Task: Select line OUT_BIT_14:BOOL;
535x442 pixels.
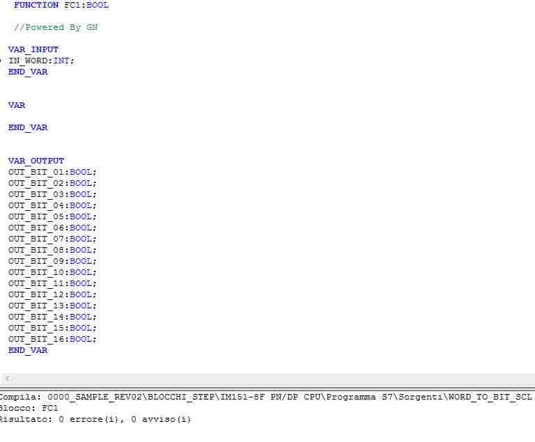Action: pyautogui.click(x=52, y=317)
